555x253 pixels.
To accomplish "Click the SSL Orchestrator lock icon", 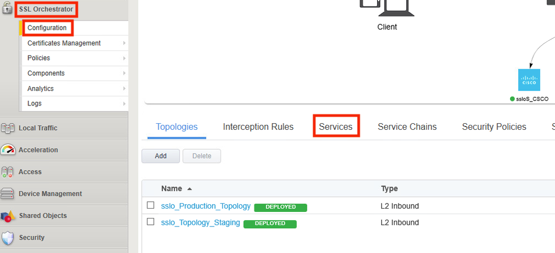I will coord(8,9).
